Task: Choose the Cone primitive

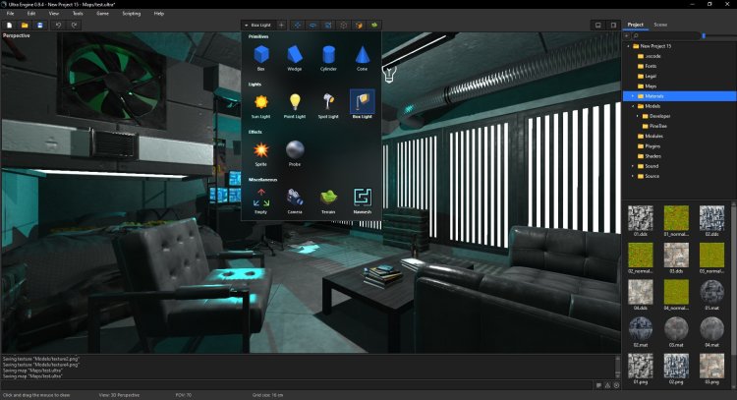Action: [x=362, y=55]
